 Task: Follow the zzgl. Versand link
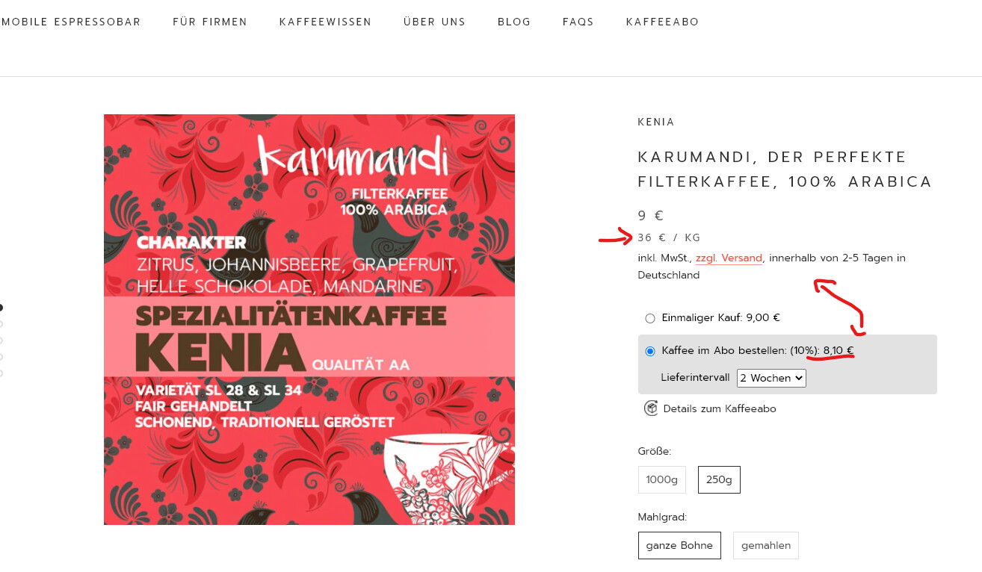click(729, 258)
